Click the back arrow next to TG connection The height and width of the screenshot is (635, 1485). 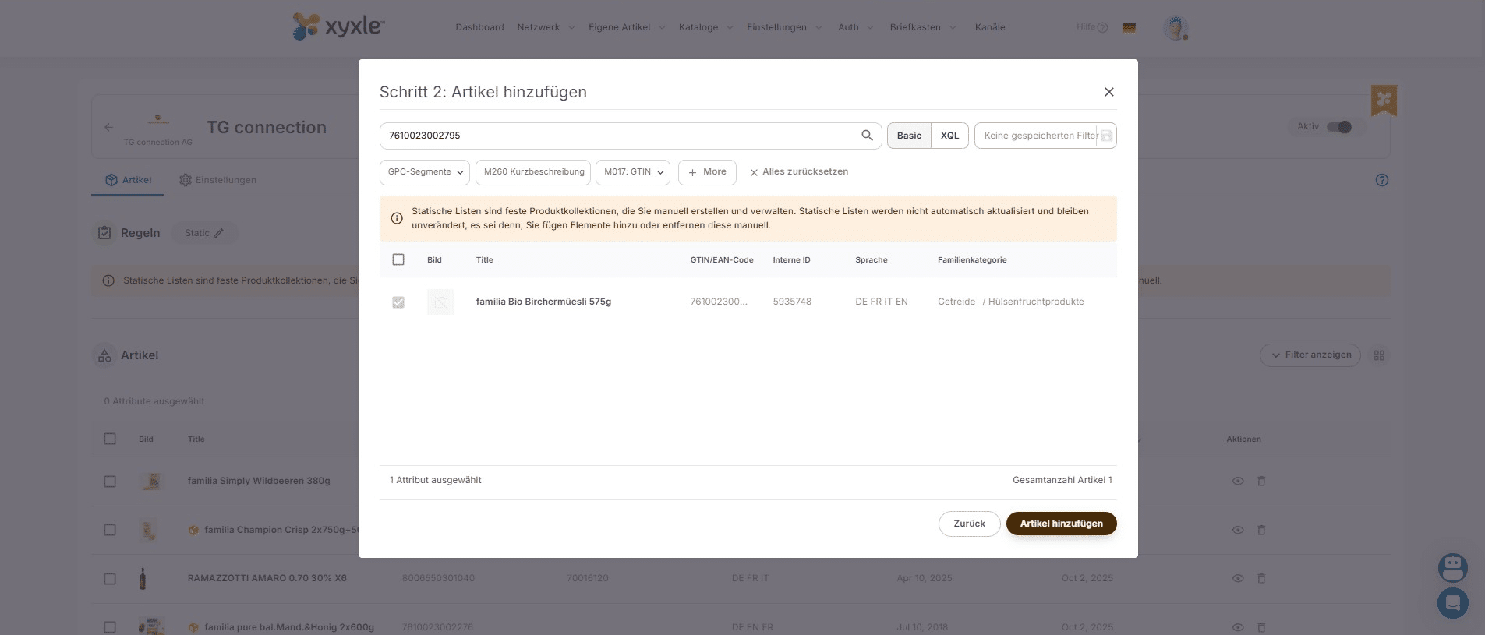coord(109,127)
